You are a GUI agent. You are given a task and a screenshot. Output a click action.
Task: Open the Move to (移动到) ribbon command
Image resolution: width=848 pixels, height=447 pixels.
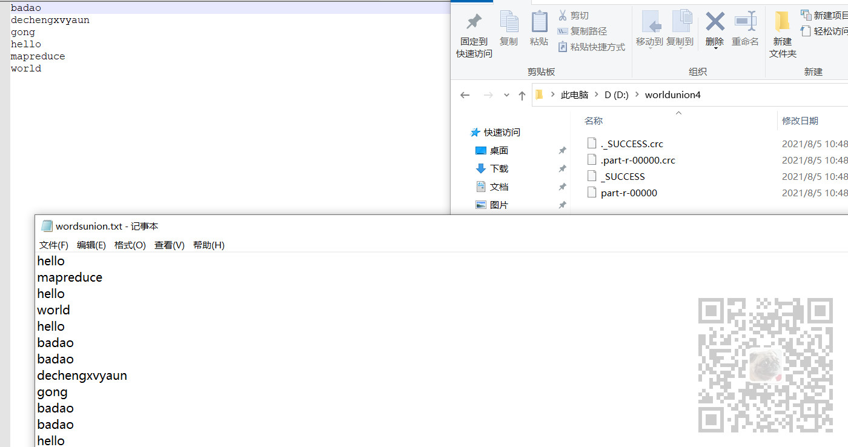click(x=649, y=29)
